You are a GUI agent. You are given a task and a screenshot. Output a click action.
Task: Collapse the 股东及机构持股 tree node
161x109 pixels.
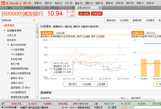point(8,45)
